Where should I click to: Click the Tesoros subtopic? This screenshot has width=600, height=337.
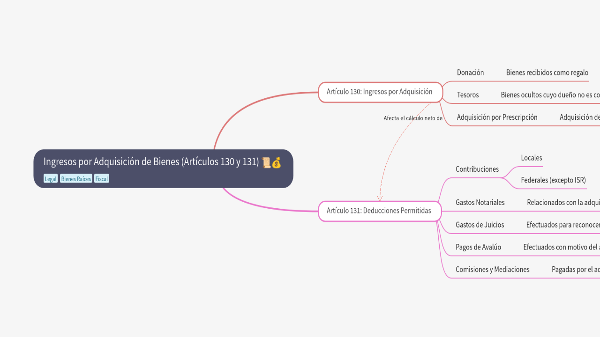tap(468, 95)
